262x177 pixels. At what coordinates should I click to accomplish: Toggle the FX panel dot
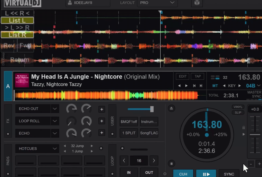coord(8,134)
